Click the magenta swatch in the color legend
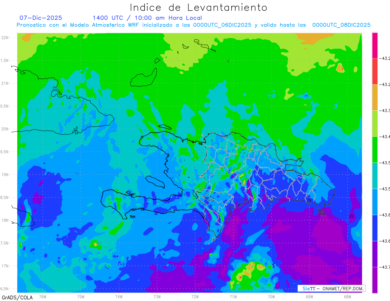390x301 pixels. [375, 45]
